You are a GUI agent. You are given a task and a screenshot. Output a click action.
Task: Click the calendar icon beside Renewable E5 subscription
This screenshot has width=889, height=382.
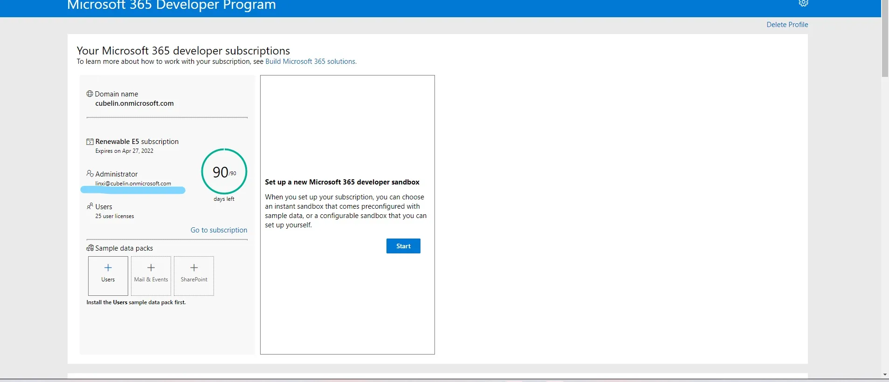(90, 142)
